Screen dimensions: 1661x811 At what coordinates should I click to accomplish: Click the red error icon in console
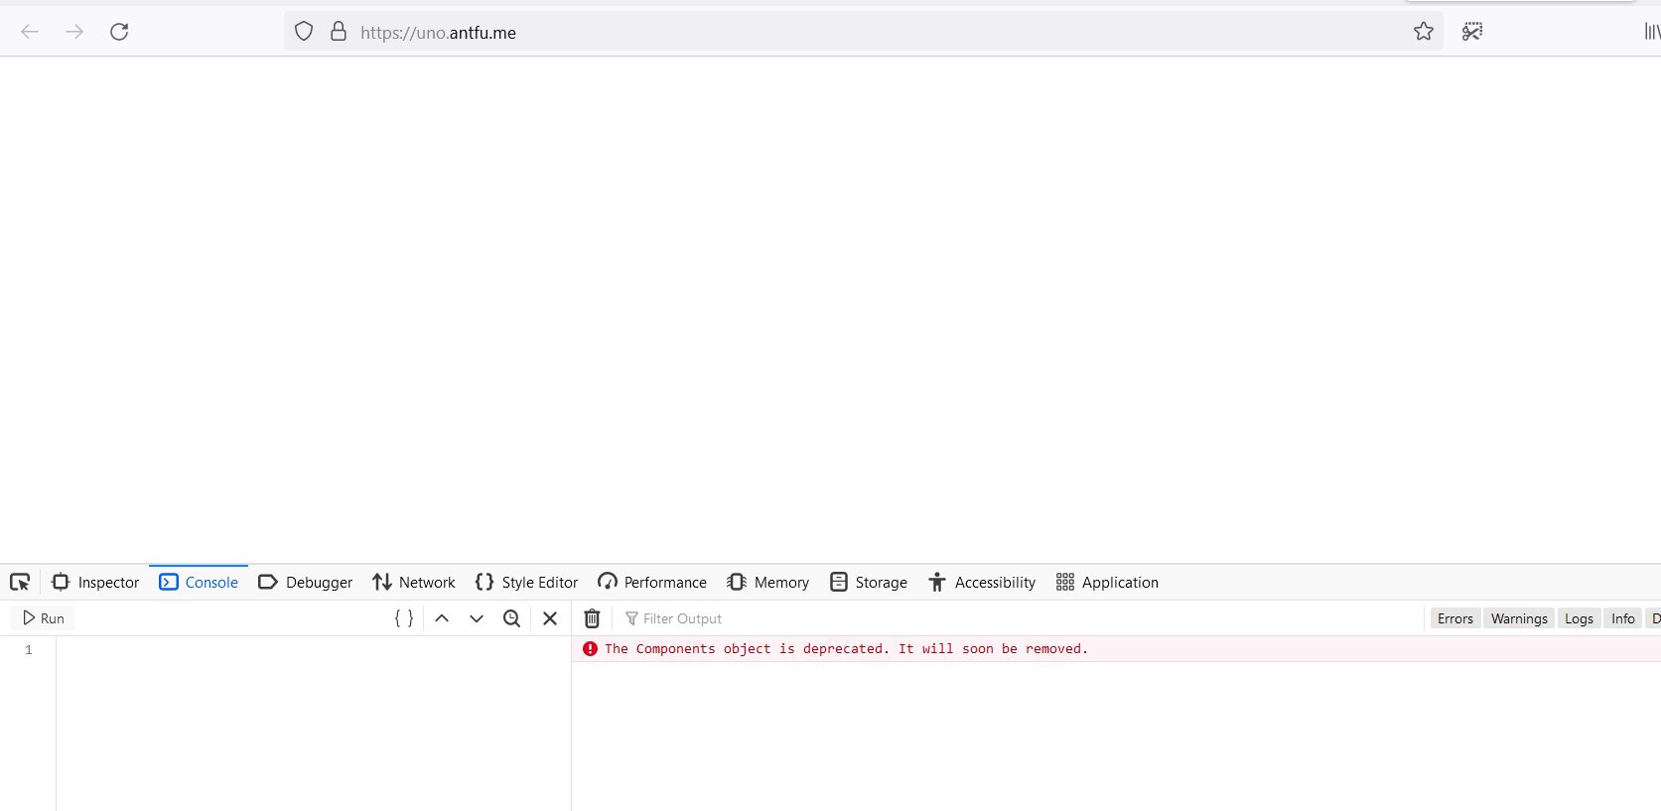(x=591, y=649)
